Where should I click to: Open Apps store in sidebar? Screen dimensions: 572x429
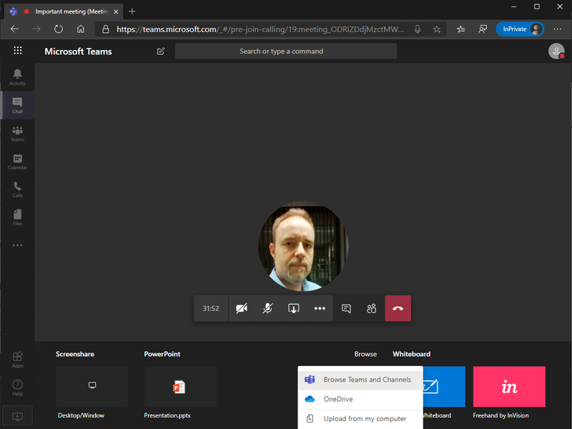(x=17, y=360)
